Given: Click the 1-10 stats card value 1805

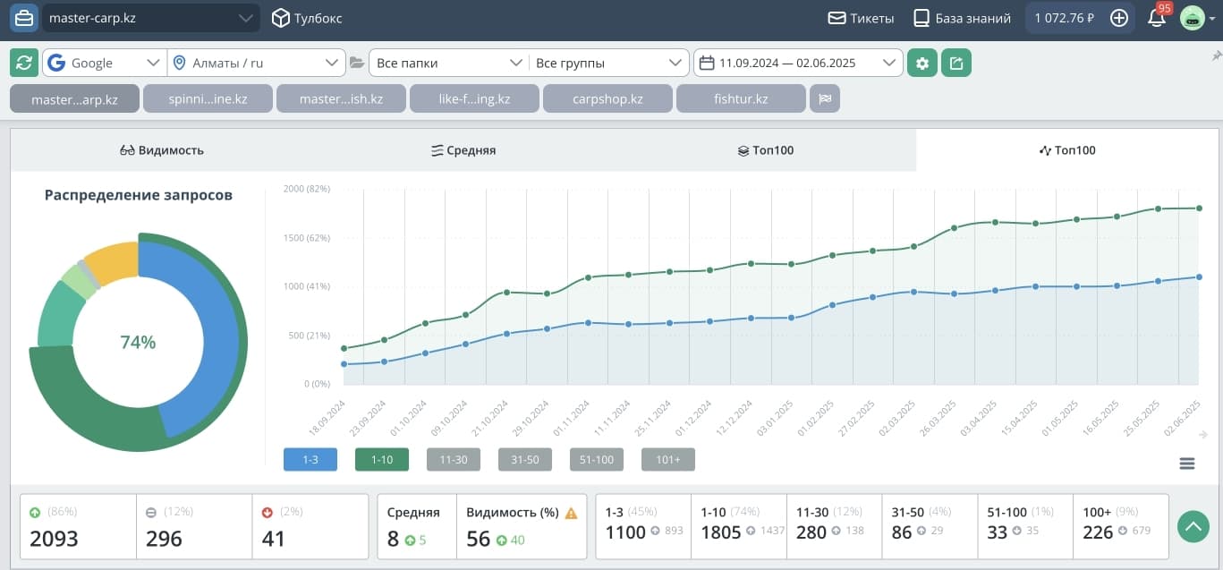Looking at the screenshot, I should pyautogui.click(x=721, y=532).
